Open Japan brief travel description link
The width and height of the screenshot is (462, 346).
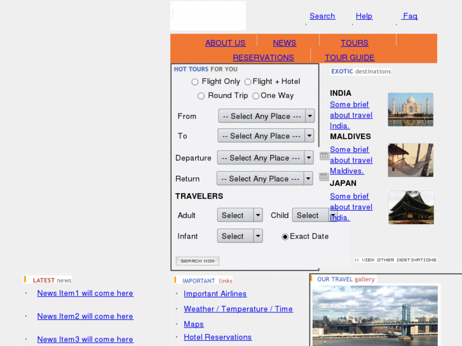(x=351, y=207)
